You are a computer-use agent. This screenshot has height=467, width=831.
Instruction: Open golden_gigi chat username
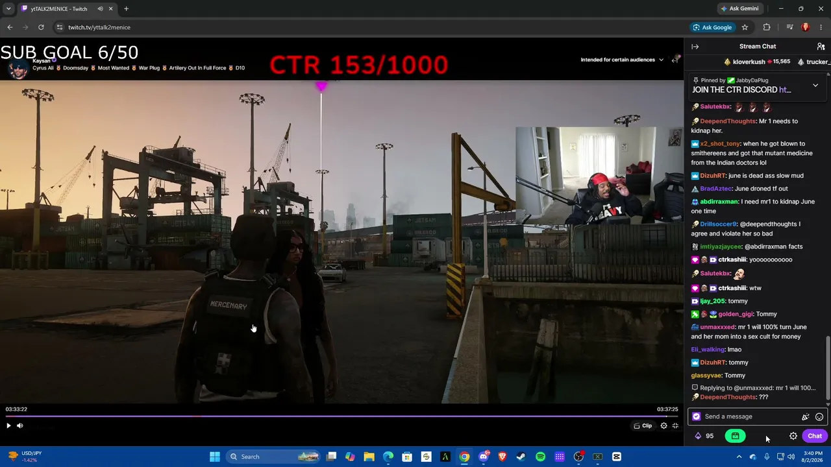click(735, 314)
